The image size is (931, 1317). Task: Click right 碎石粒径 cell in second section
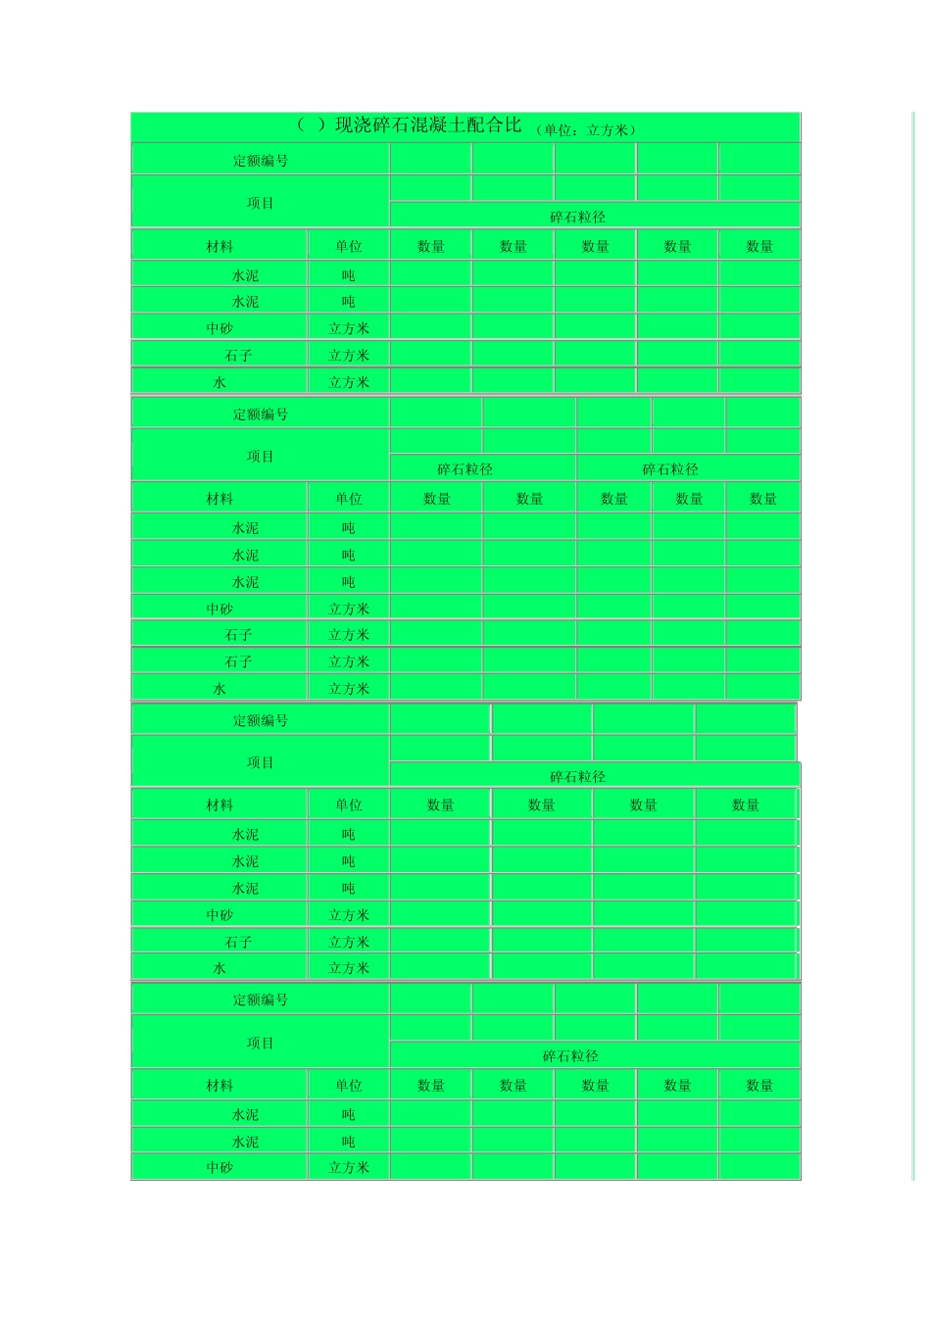pos(670,469)
